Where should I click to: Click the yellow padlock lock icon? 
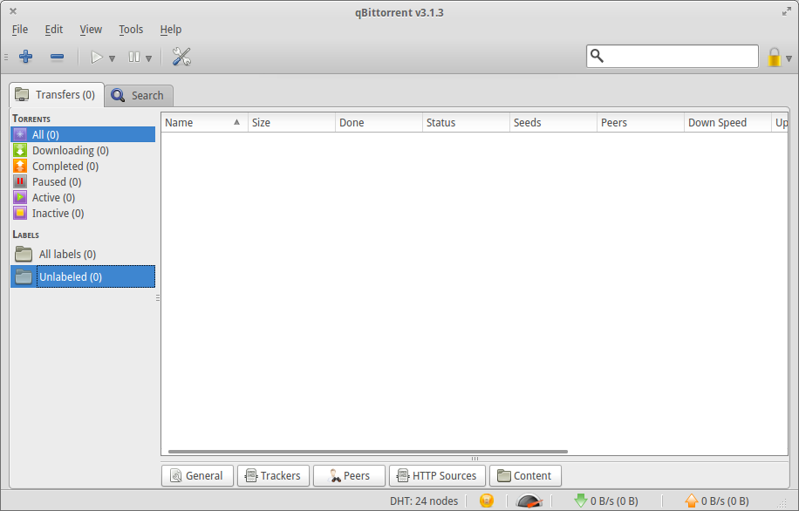click(774, 57)
